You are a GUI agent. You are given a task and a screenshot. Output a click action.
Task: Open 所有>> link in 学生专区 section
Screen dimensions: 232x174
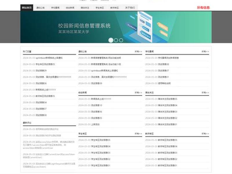click(138, 134)
